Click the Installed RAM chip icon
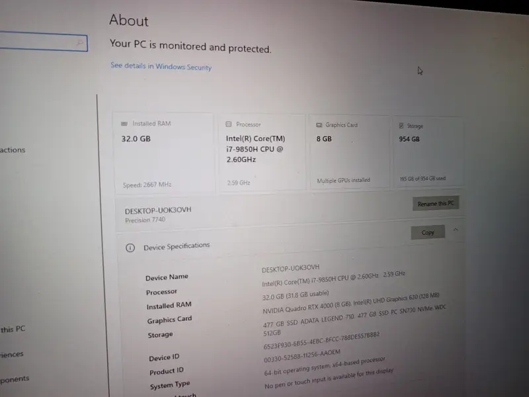 tap(124, 124)
